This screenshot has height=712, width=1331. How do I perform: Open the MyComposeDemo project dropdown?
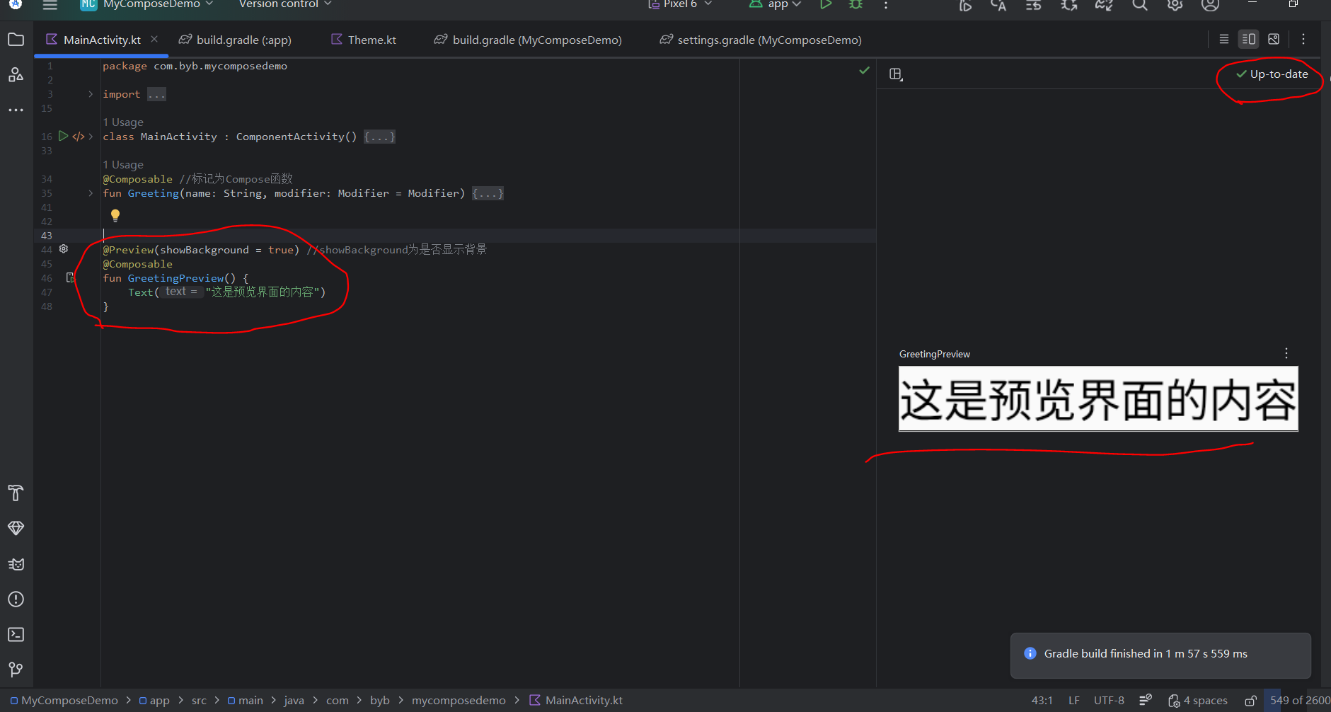click(x=147, y=4)
